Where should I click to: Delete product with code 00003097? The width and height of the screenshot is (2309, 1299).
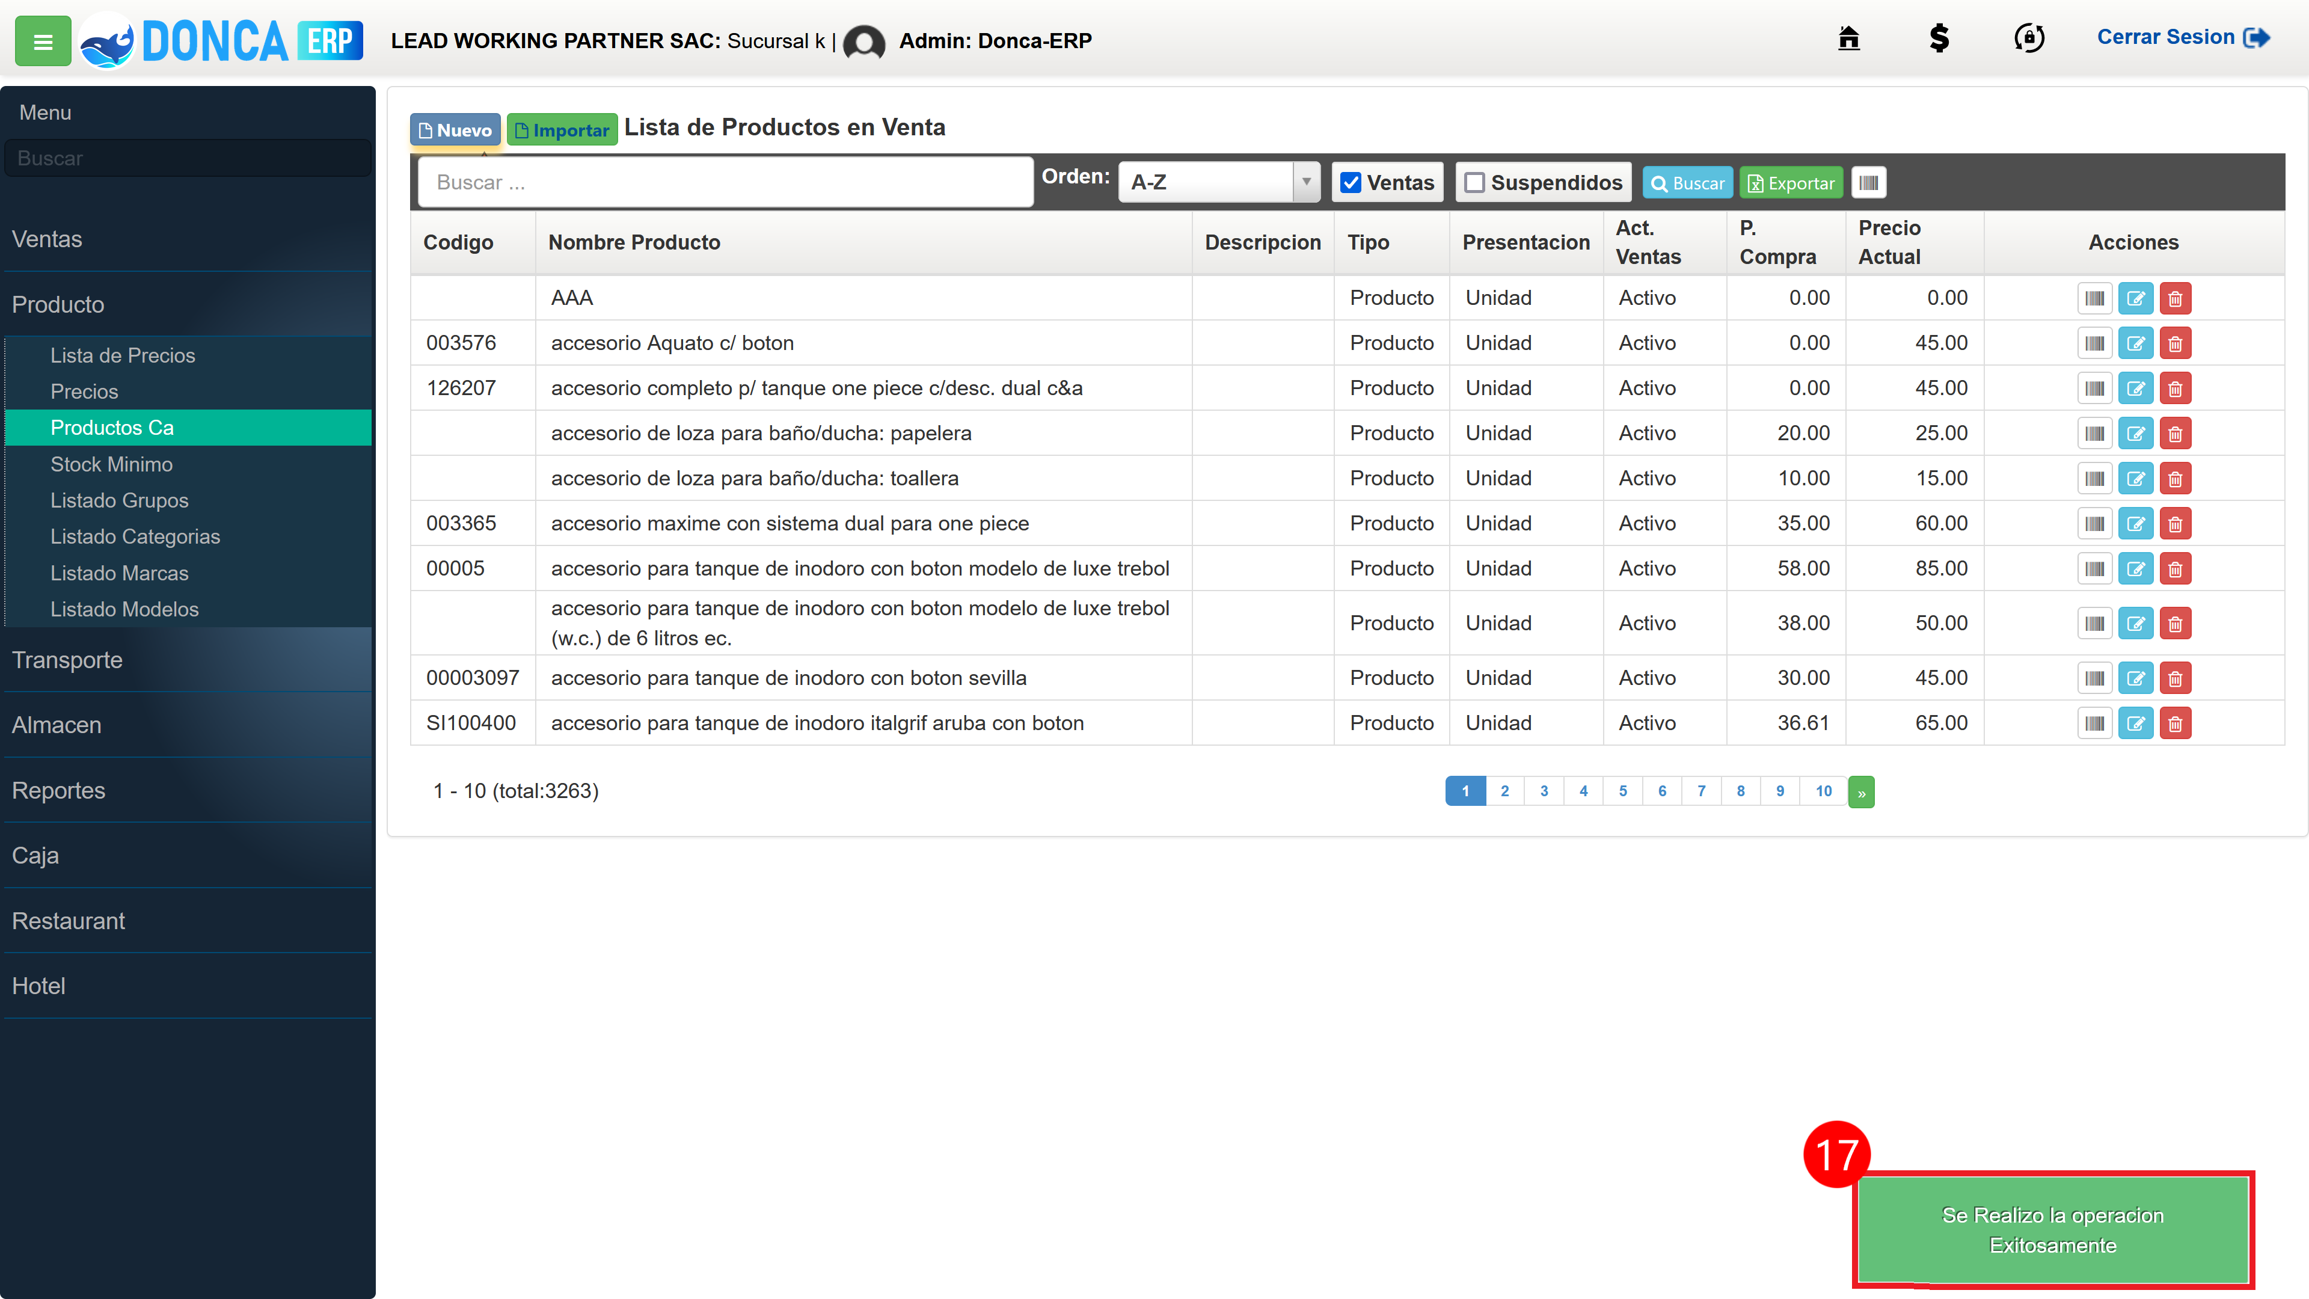[2176, 678]
